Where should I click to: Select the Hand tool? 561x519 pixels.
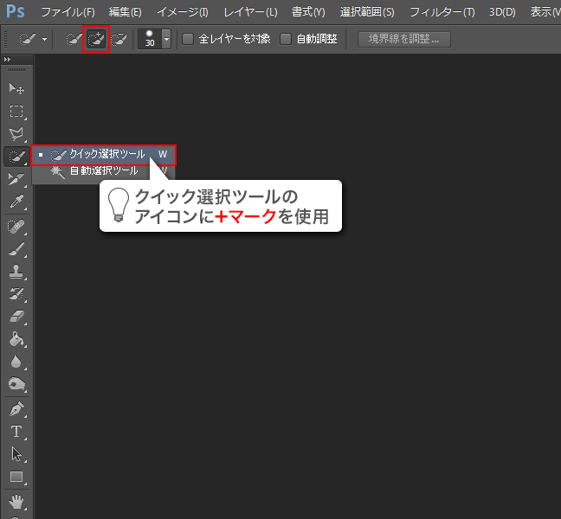pyautogui.click(x=16, y=502)
